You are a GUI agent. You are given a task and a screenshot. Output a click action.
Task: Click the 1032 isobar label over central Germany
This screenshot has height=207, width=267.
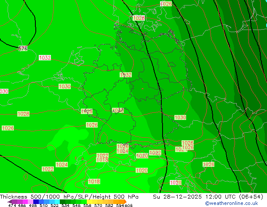point(125,75)
